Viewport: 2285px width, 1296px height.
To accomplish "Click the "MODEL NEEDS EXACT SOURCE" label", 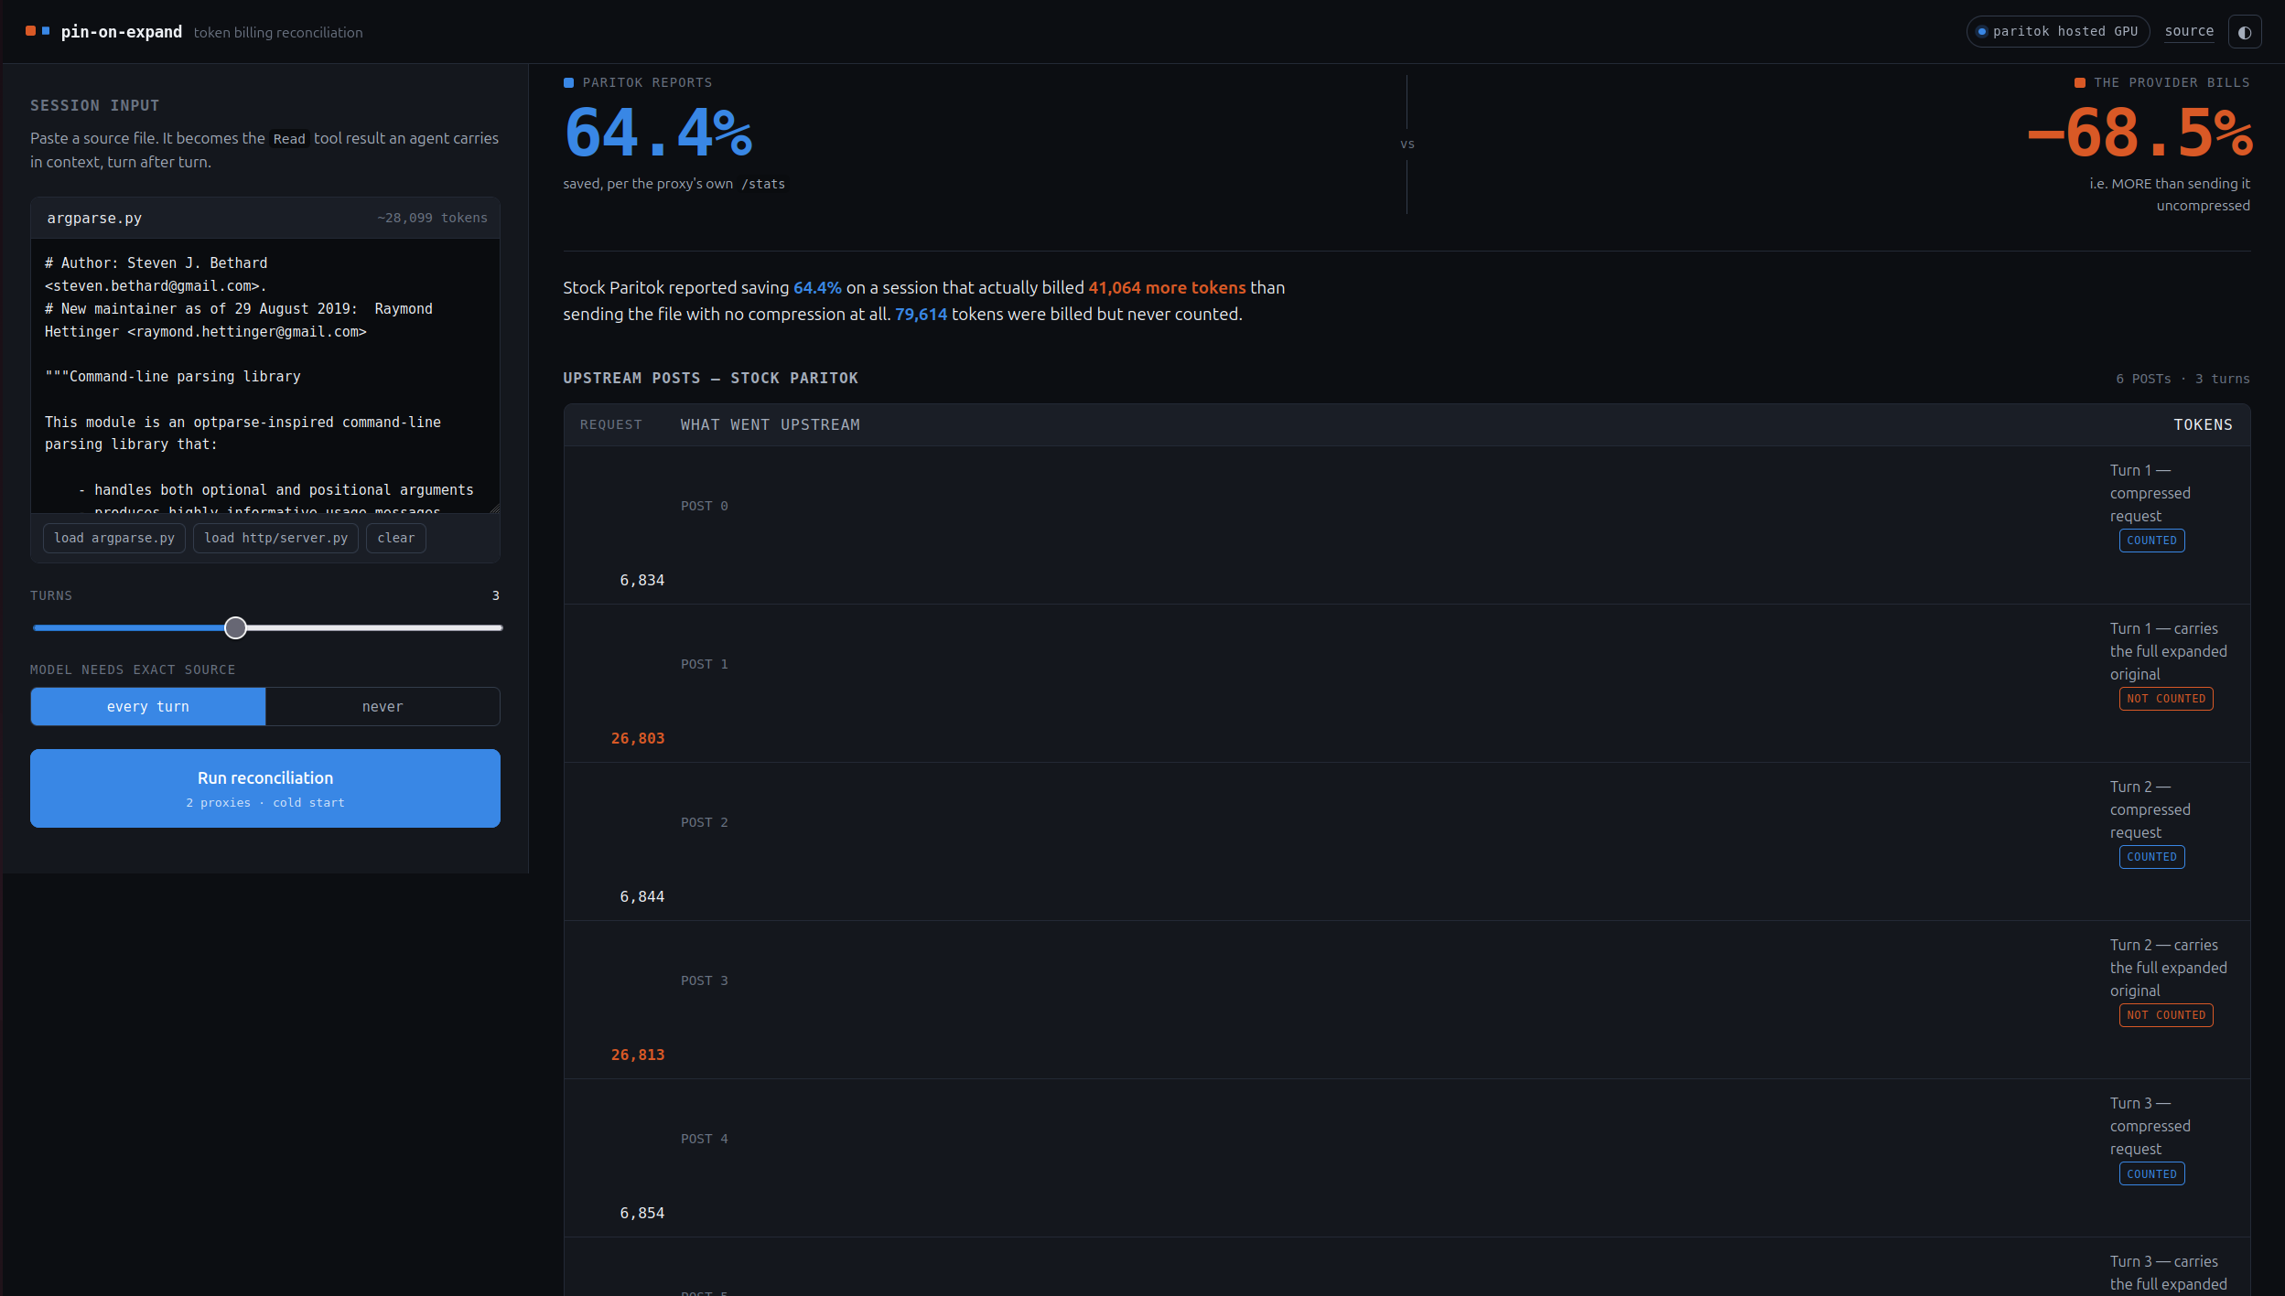I will (x=133, y=670).
